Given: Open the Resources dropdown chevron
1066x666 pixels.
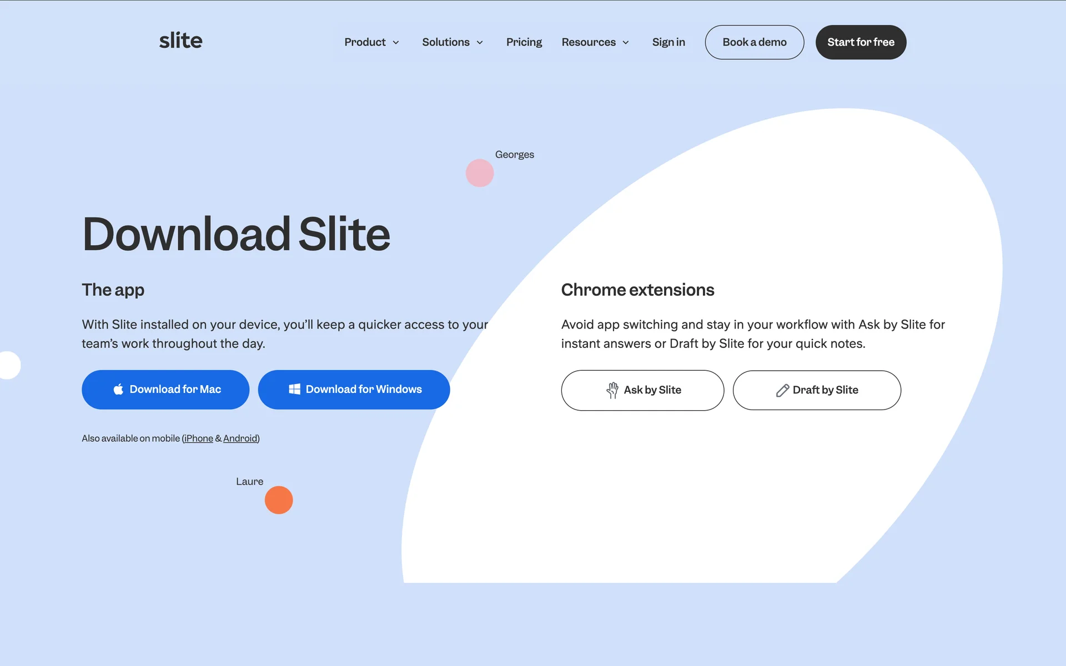Looking at the screenshot, I should click(626, 43).
